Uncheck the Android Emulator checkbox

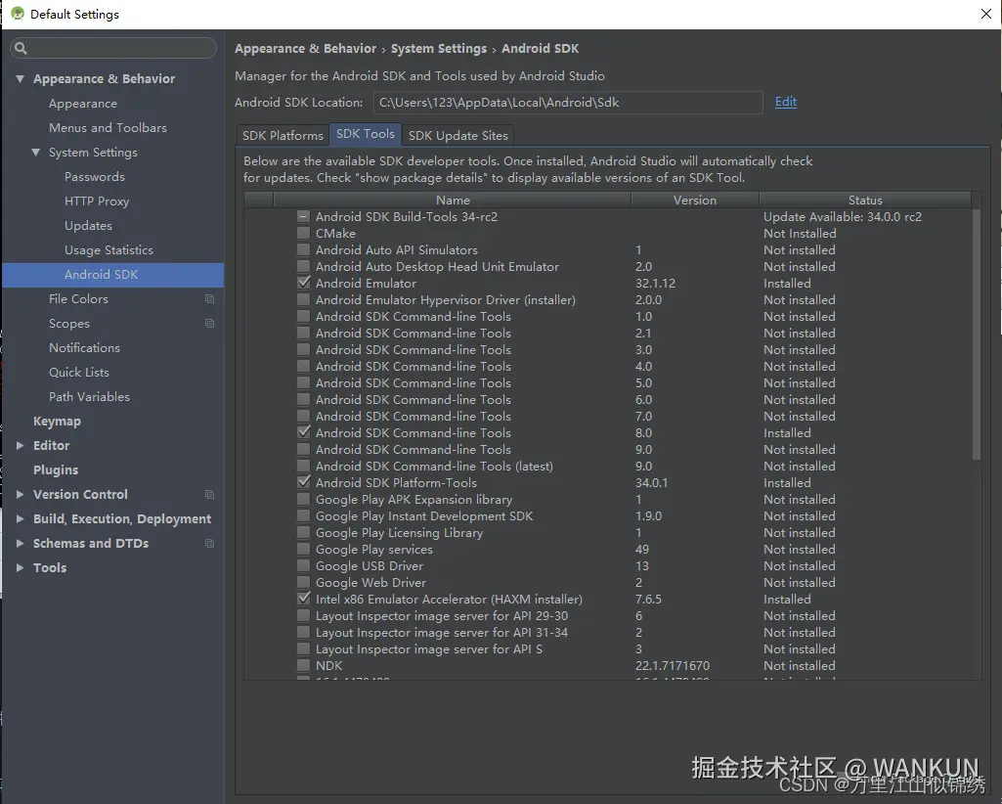304,283
